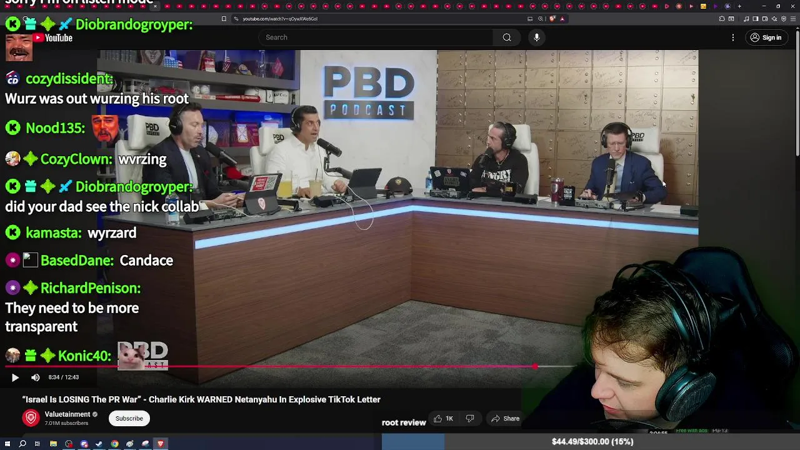
Task: Open the Windows Start menu
Action: click(7, 444)
